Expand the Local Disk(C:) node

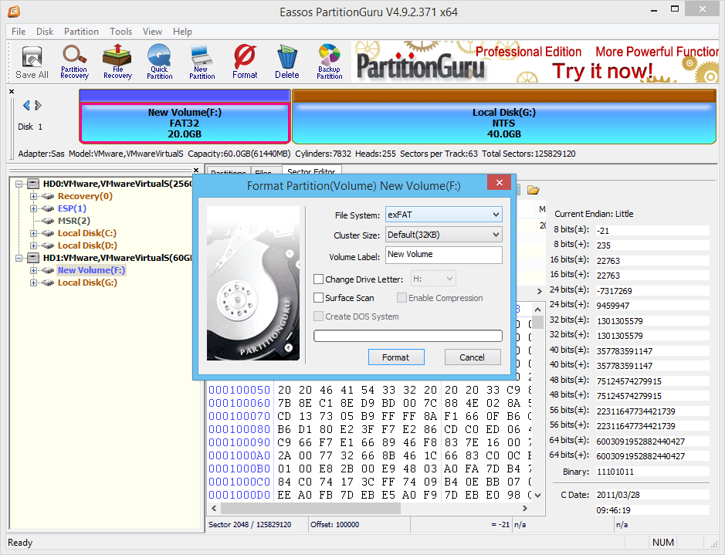pos(33,233)
